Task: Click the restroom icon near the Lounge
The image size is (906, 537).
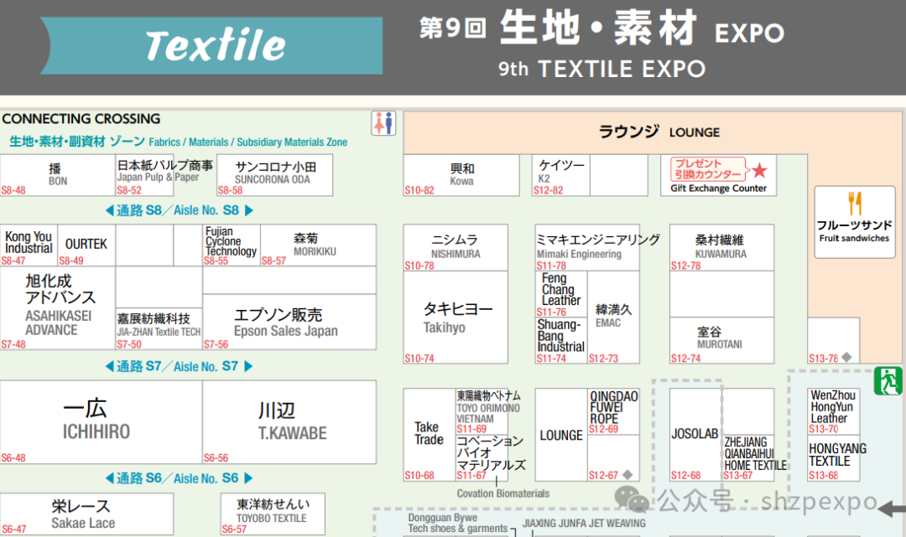Action: pyautogui.click(x=383, y=123)
